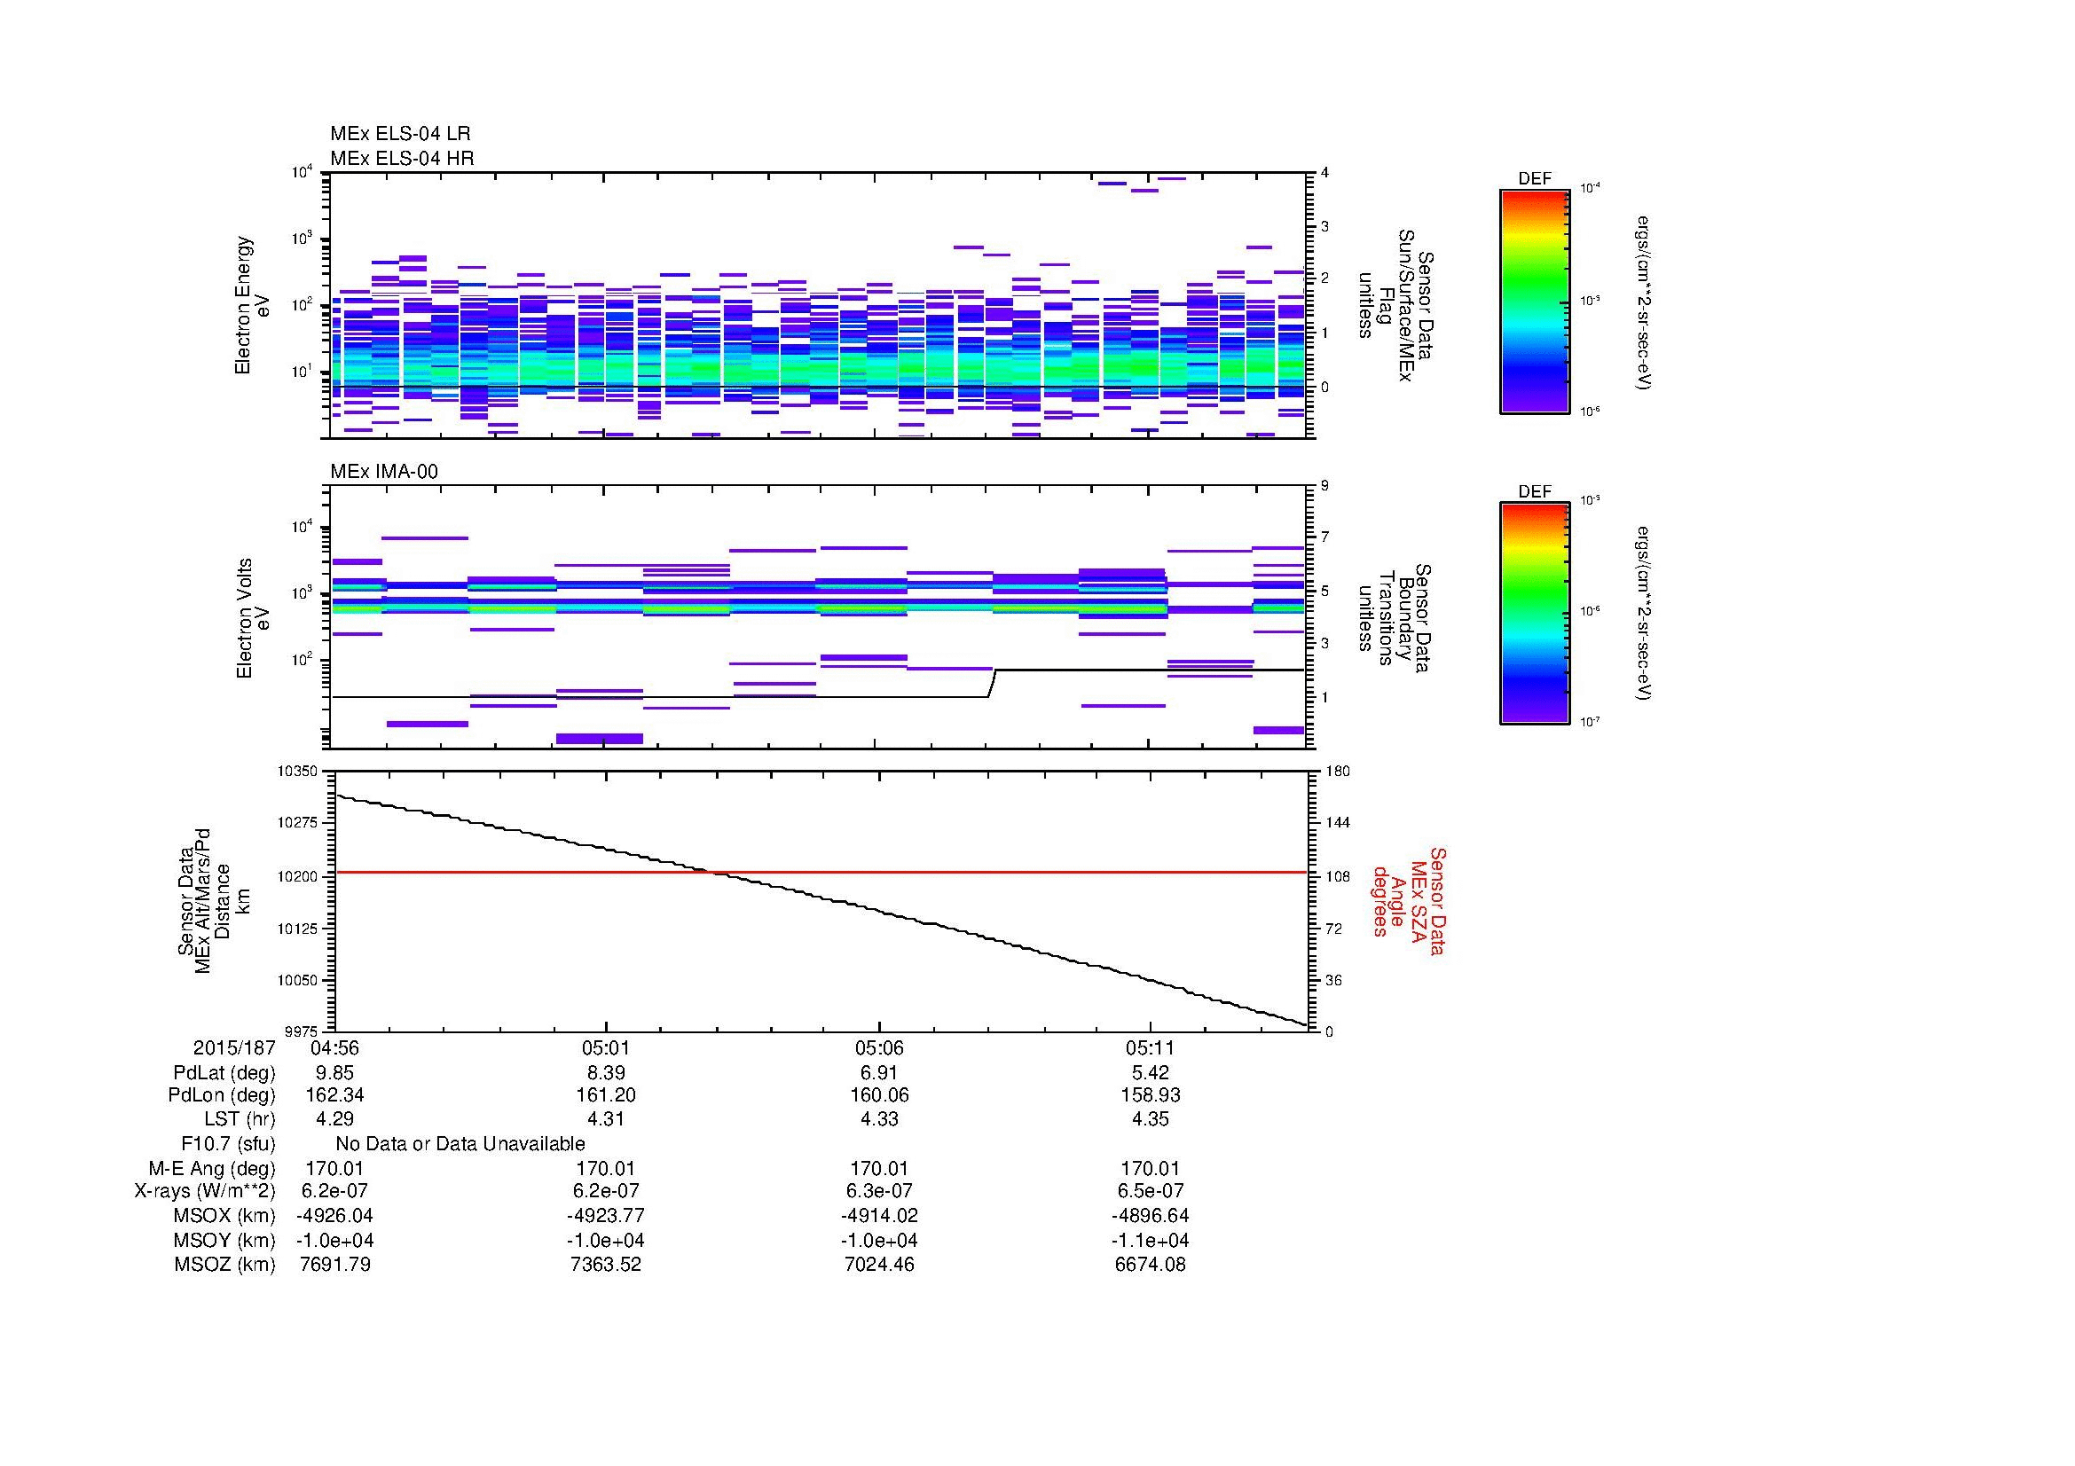Click the 05:01 time tick label
This screenshot has height=1466, width=2075.
pos(606,1048)
